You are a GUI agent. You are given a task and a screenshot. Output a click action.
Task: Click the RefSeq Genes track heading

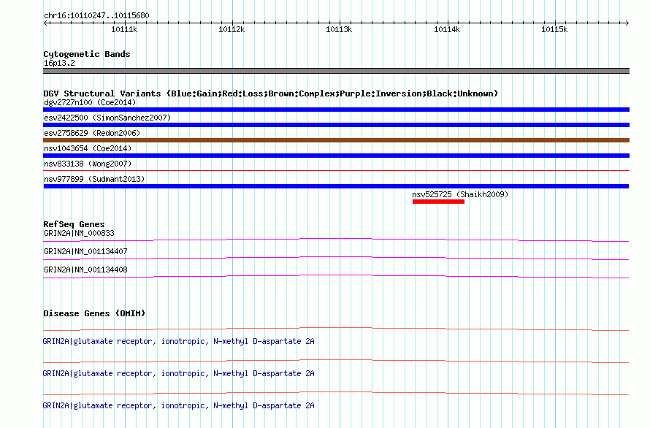click(74, 224)
